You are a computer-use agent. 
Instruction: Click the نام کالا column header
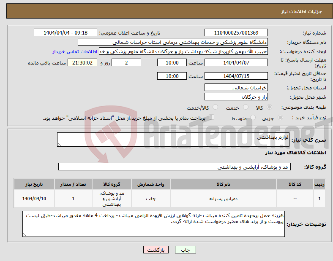[223, 184]
